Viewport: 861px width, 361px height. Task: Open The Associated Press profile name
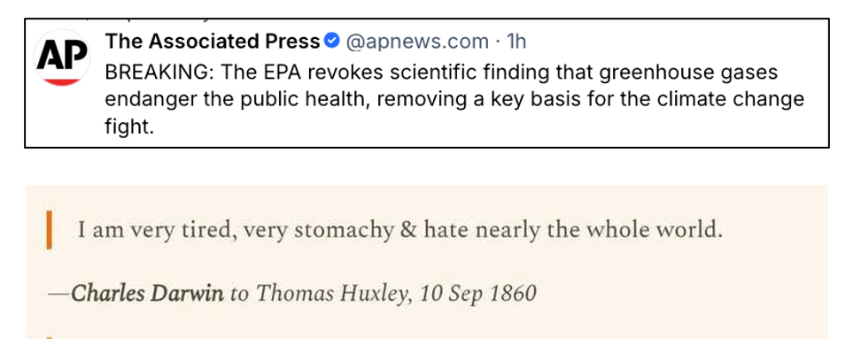coord(212,41)
